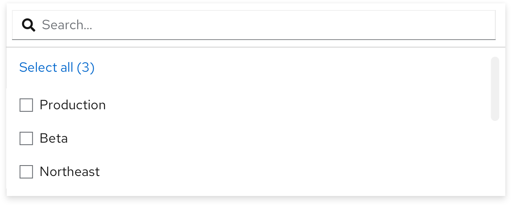Viewport: 512px width, 206px height.
Task: Check the Production checkbox
Action: coord(26,105)
